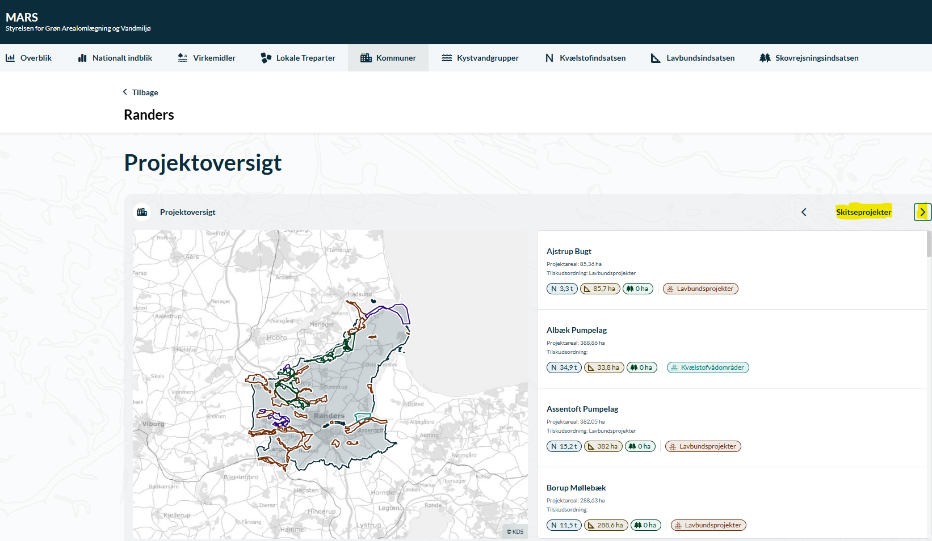932x541 pixels.
Task: Click the back chevron beside Tilbage
Action: click(125, 92)
